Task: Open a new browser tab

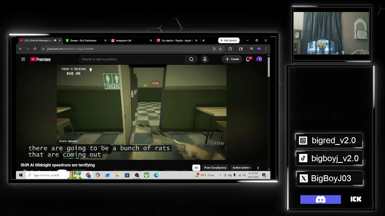Action: [203, 40]
